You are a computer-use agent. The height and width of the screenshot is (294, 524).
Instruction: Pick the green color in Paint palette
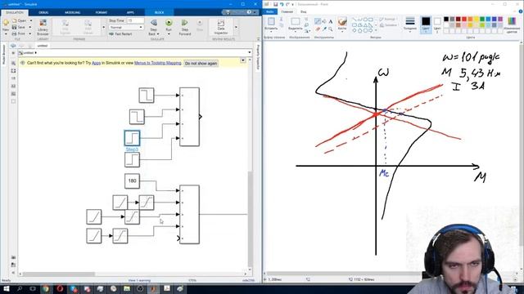tap(482, 19)
